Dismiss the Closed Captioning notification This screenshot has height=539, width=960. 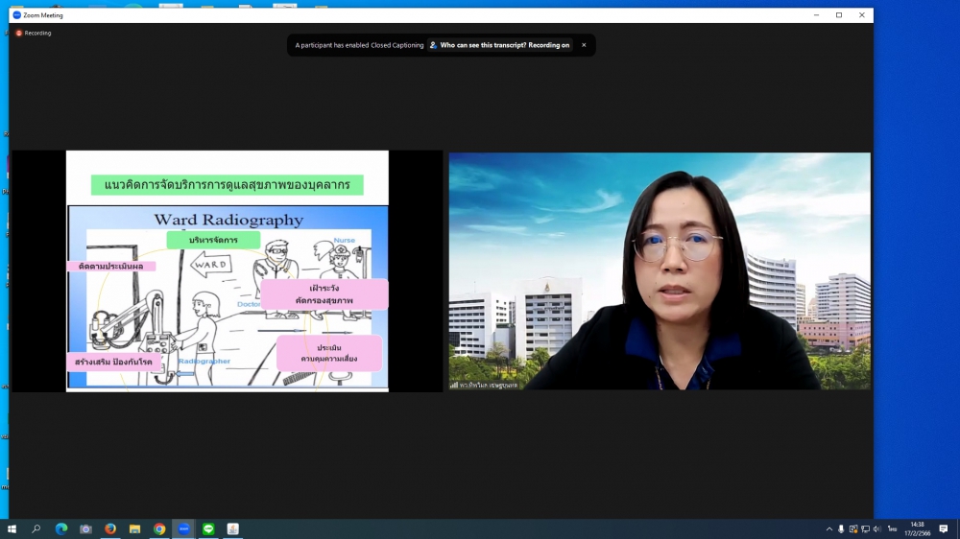click(584, 45)
